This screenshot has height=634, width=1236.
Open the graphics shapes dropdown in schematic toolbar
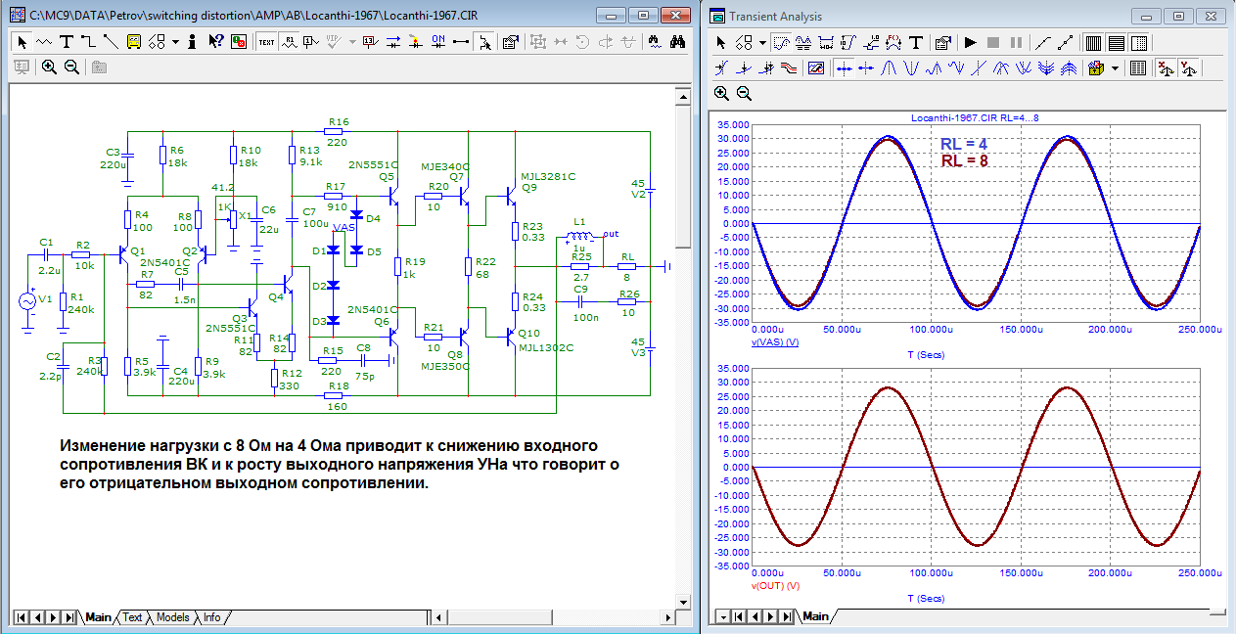pyautogui.click(x=175, y=42)
